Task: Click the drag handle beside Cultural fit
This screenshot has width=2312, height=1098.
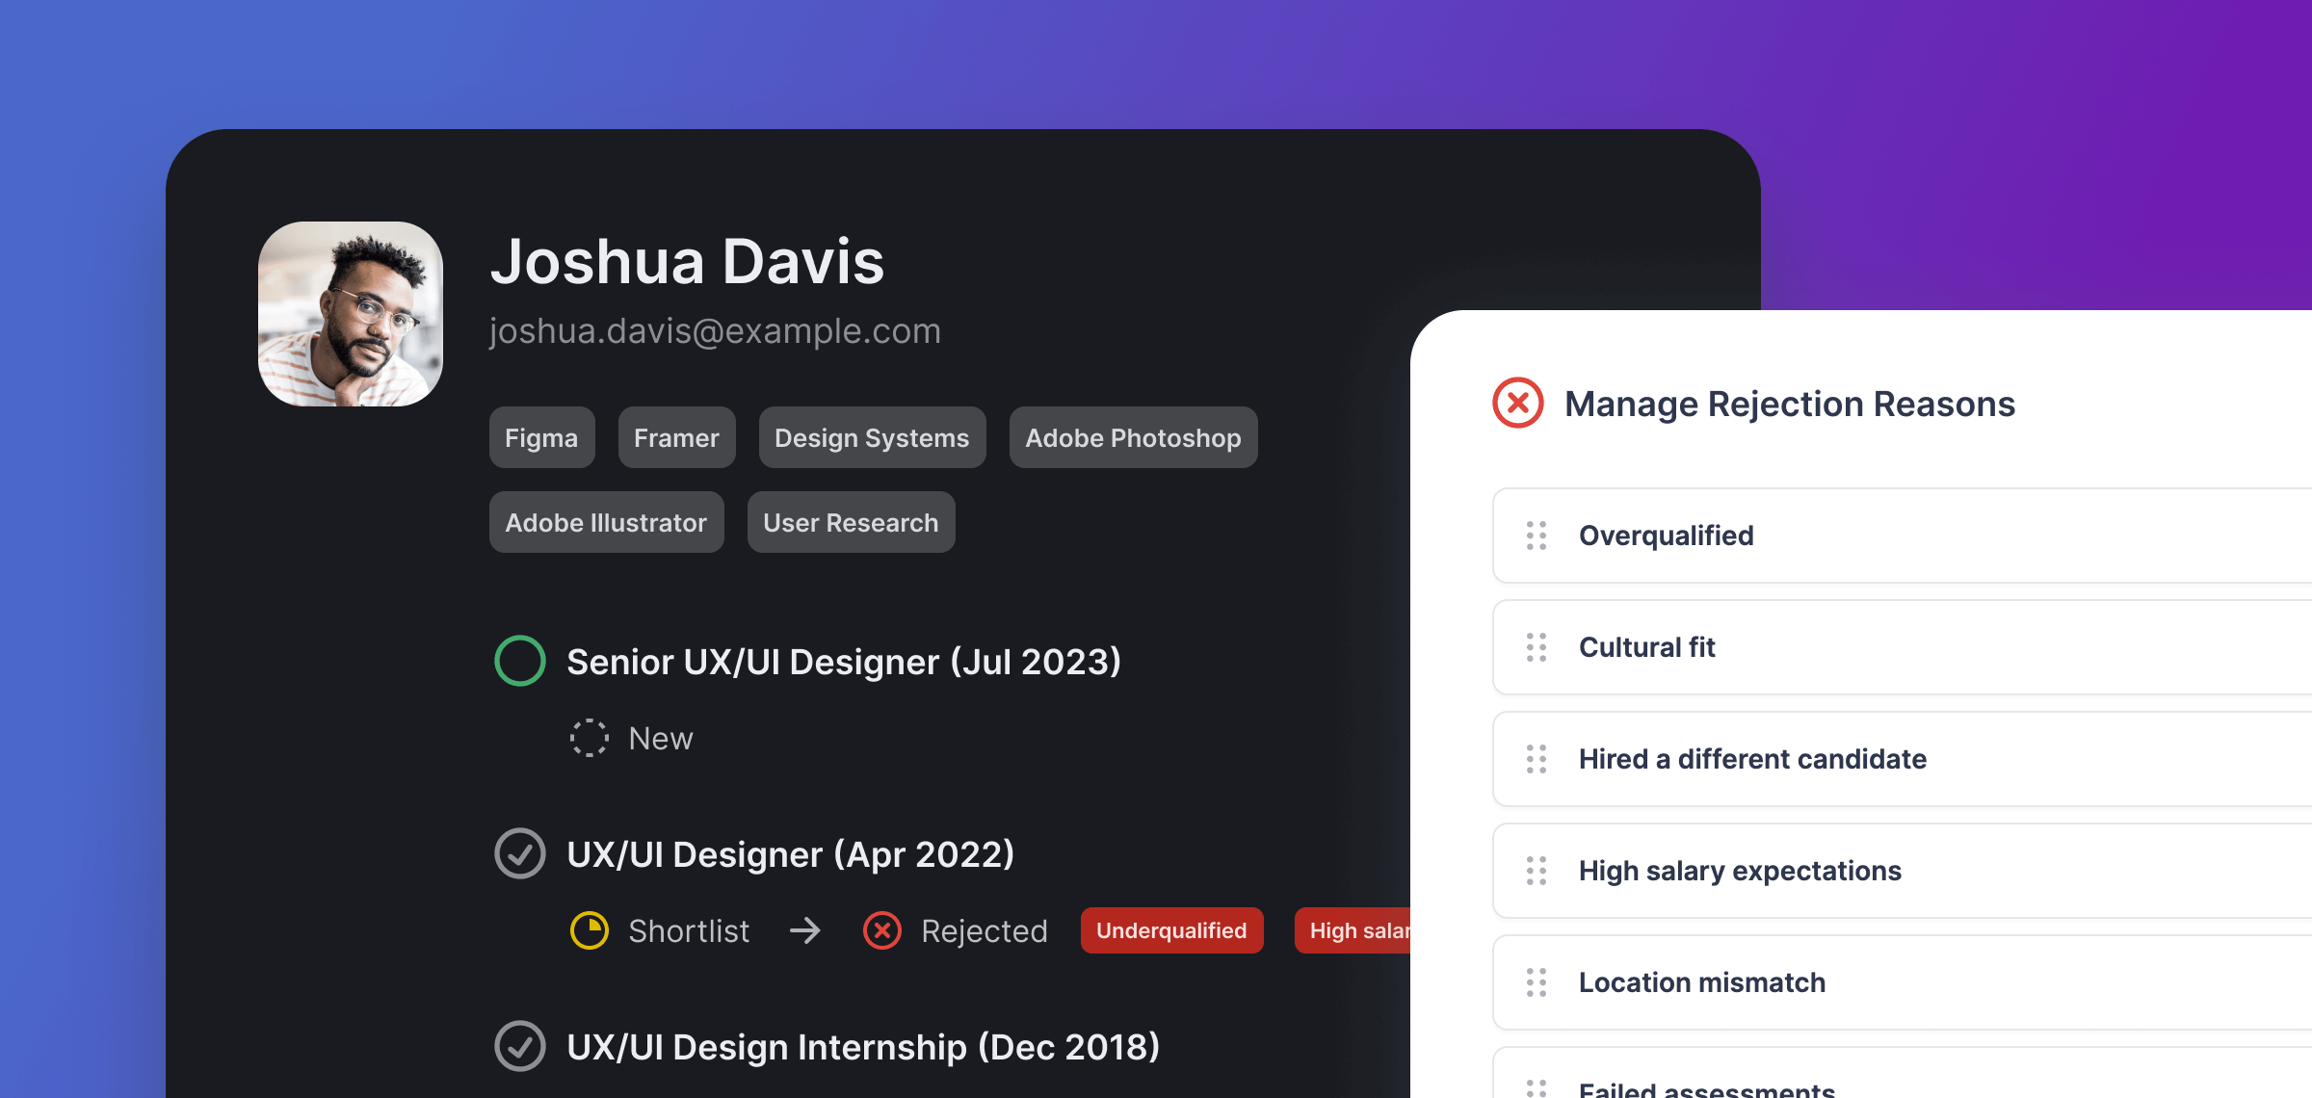Action: [x=1537, y=647]
